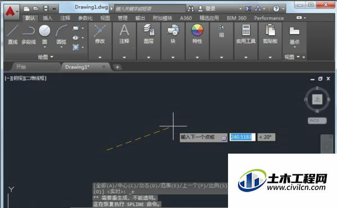Switch to the Manage (管理) ribbon tab
The height and width of the screenshot is (208, 337).
(x=122, y=19)
